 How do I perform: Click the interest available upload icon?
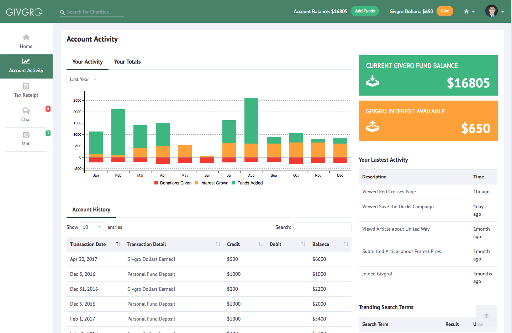(x=373, y=126)
